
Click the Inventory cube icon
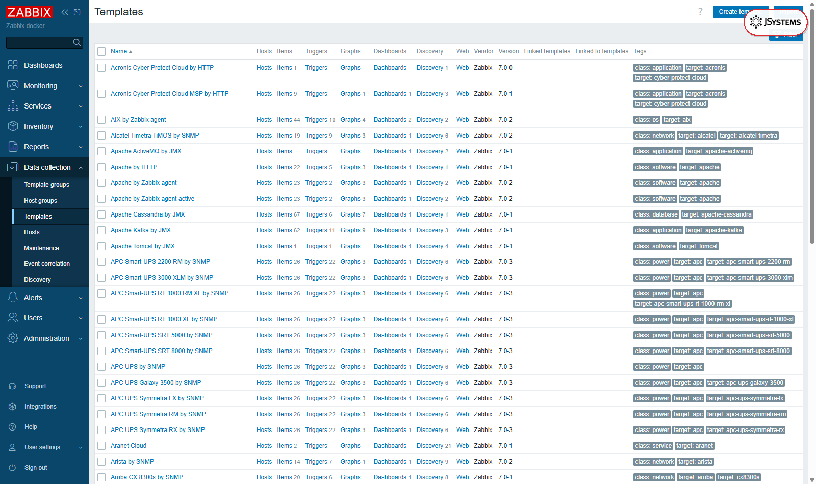point(13,126)
